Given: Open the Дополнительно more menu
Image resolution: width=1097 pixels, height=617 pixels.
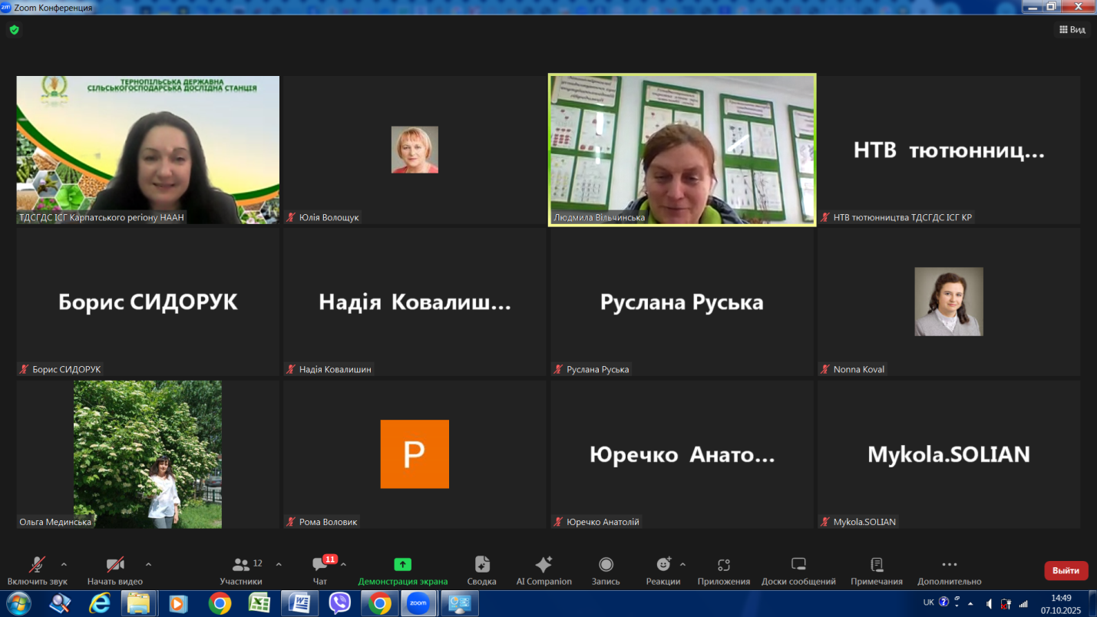Looking at the screenshot, I should pos(949,566).
